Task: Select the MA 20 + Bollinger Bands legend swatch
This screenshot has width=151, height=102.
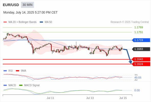Action: 5,22
